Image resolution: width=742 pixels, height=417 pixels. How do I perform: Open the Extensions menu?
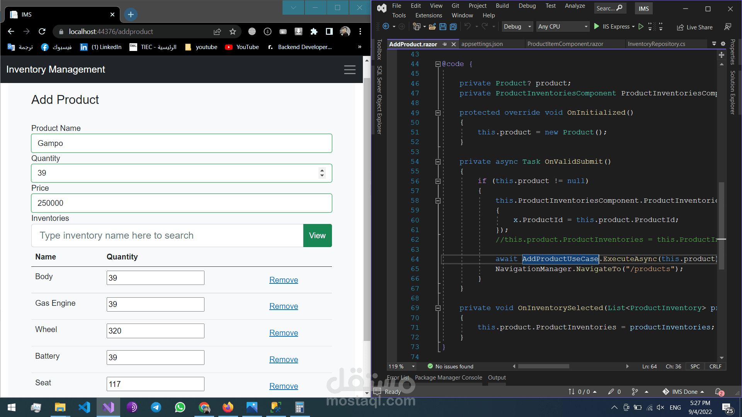[428, 15]
